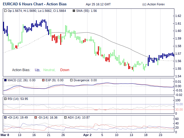
Task: Click the 1.59 price axis label
Action: [x=178, y=38]
